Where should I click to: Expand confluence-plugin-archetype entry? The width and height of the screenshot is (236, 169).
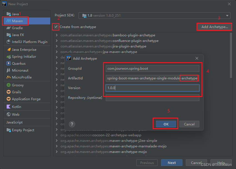(57, 41)
